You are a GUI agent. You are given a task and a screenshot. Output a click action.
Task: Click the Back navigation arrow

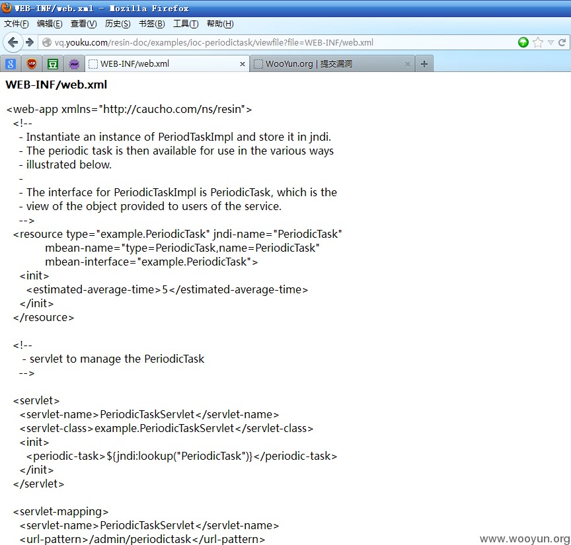(x=13, y=42)
